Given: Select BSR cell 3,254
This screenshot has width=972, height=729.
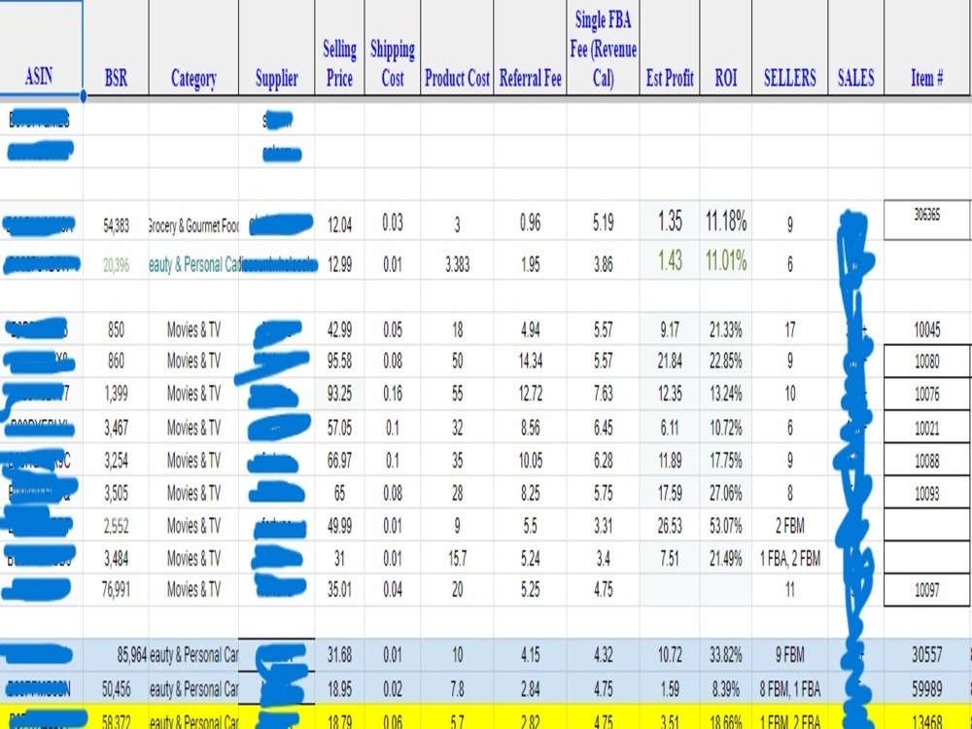Looking at the screenshot, I should (x=116, y=460).
